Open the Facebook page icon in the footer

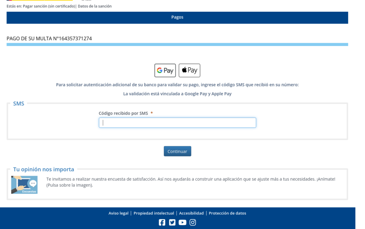[x=162, y=223]
